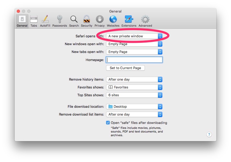Switch to the Tabs preferences pane
The height and width of the screenshot is (162, 231).
point(34,21)
